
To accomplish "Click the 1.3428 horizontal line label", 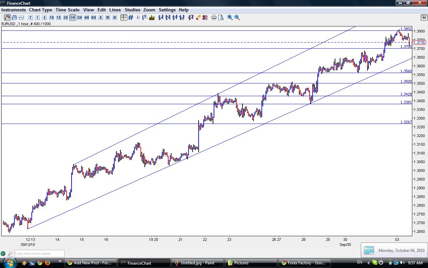I will coord(406,94).
